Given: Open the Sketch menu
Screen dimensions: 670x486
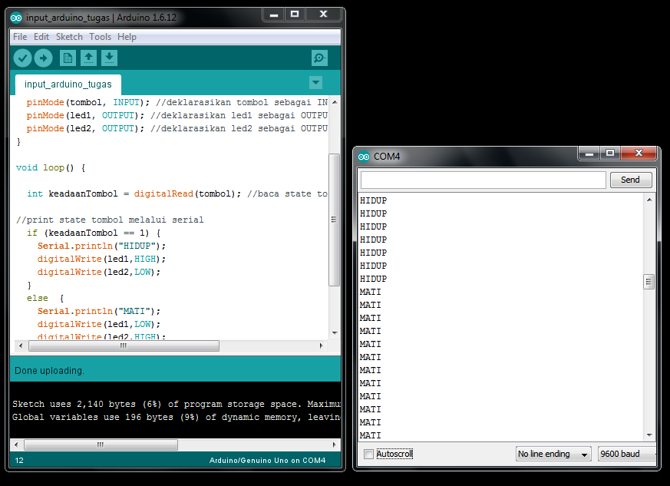Looking at the screenshot, I should [69, 36].
